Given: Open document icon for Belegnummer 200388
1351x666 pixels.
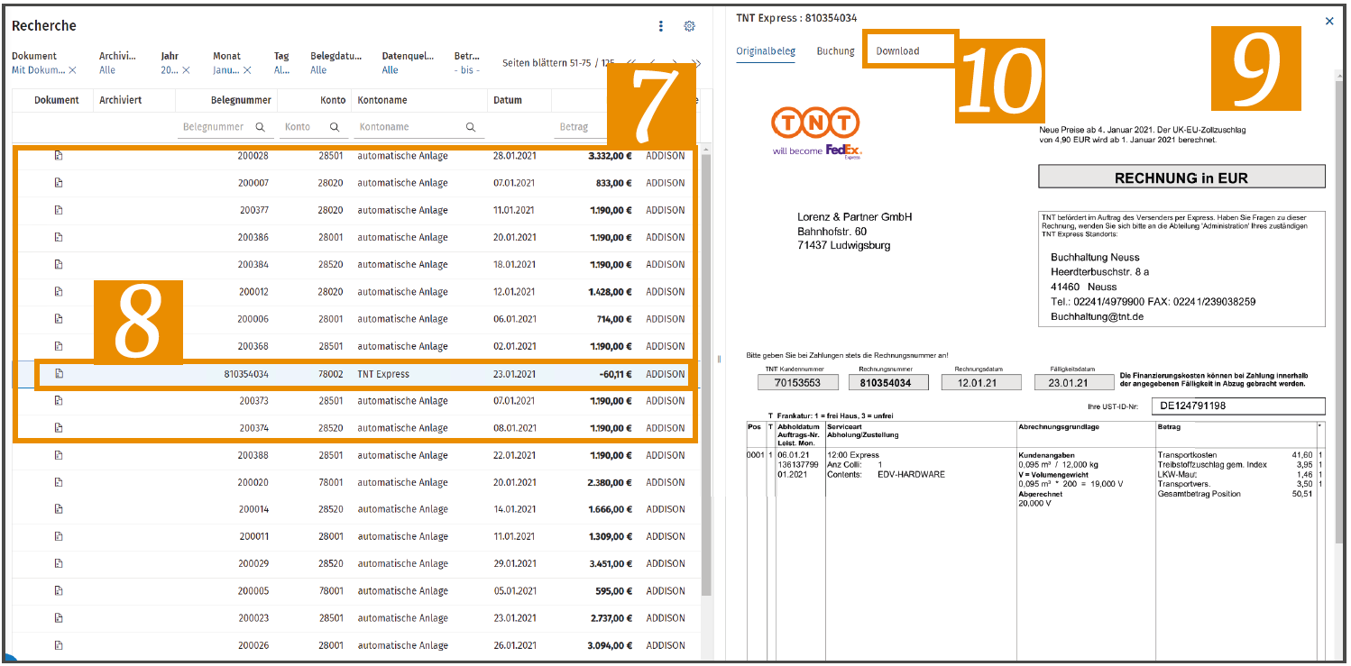Looking at the screenshot, I should 59,455.
